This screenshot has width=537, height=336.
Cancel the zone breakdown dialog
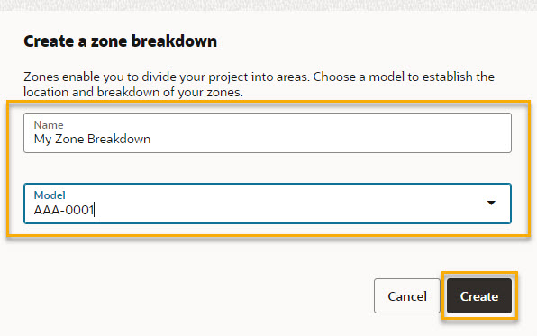[407, 296]
